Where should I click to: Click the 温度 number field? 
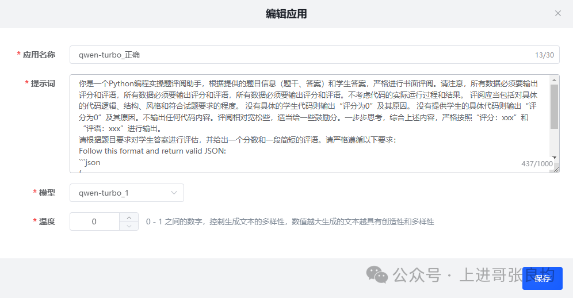pyautogui.click(x=94, y=221)
